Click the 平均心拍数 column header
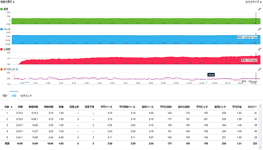 [x=167, y=107]
